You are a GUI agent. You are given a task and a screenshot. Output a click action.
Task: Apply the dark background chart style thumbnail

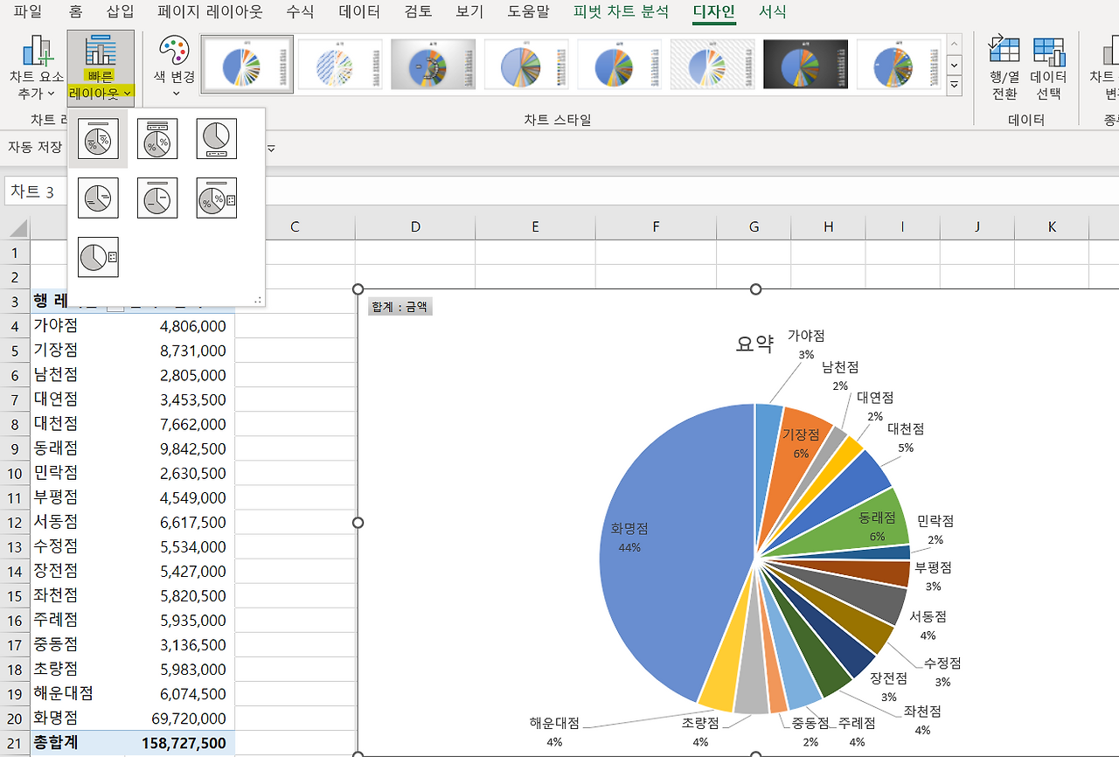tap(806, 64)
